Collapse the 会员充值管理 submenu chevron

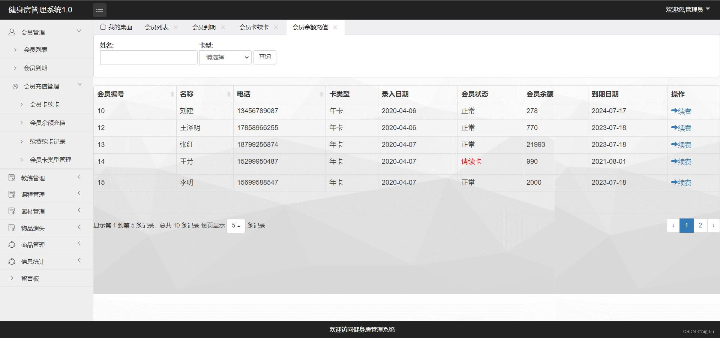(x=80, y=85)
